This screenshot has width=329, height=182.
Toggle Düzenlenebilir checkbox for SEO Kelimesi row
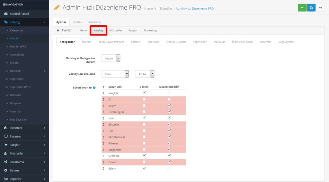click(x=169, y=137)
